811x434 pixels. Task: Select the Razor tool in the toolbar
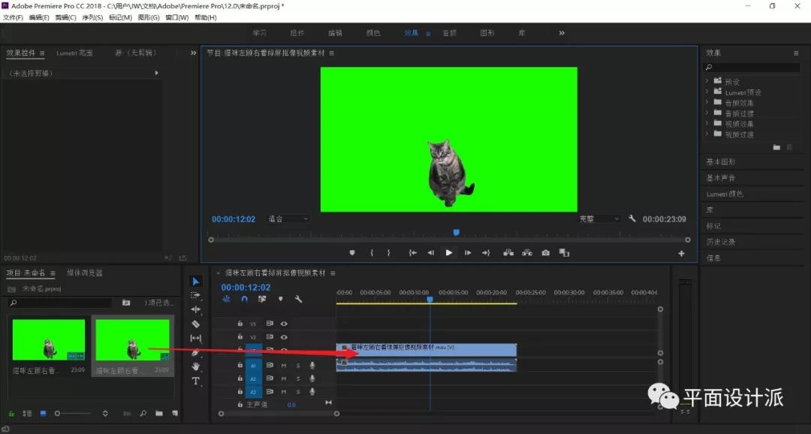click(x=196, y=324)
